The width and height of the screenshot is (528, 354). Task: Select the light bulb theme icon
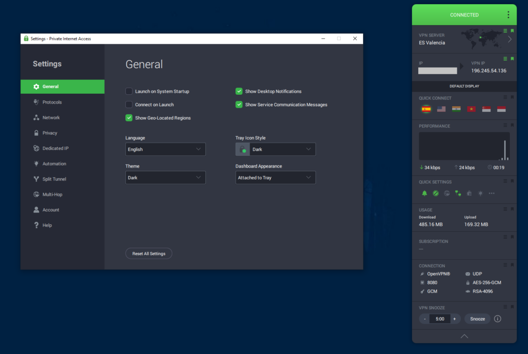(480, 193)
